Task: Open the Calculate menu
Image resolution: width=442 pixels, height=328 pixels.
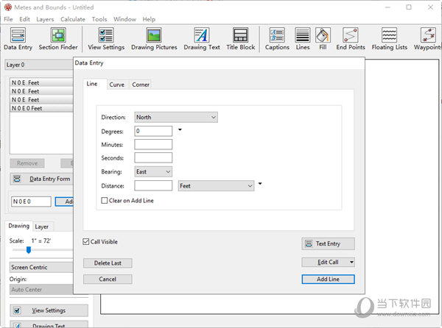Action: 73,19
